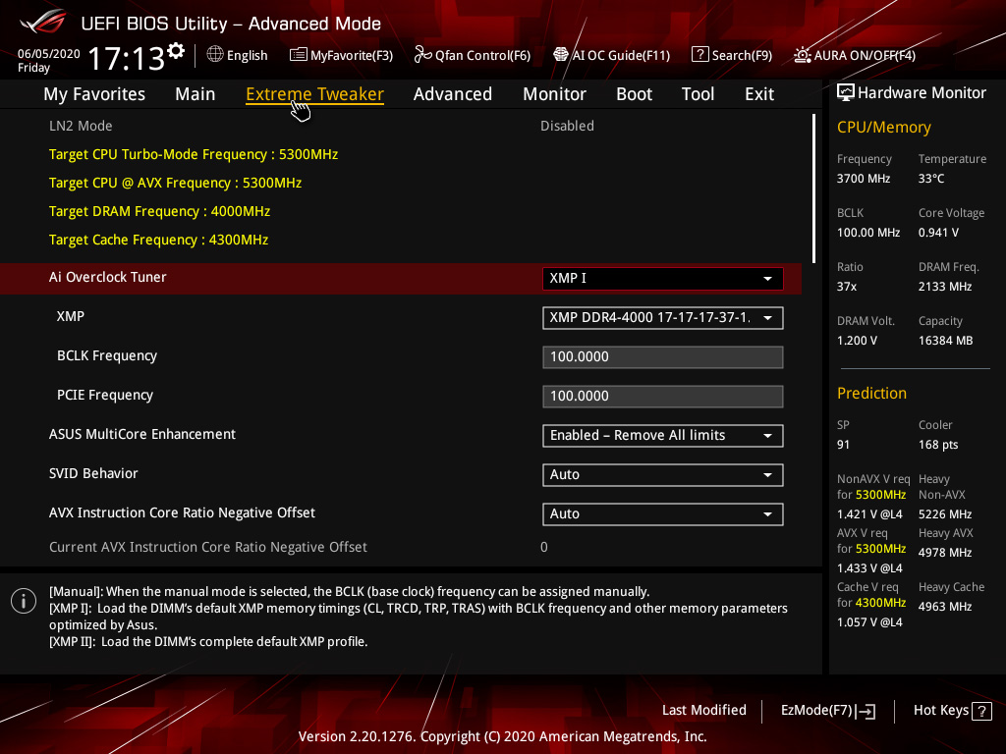Click the settings list scrollbar
Image resolution: width=1006 pixels, height=754 pixels.
pos(813,188)
